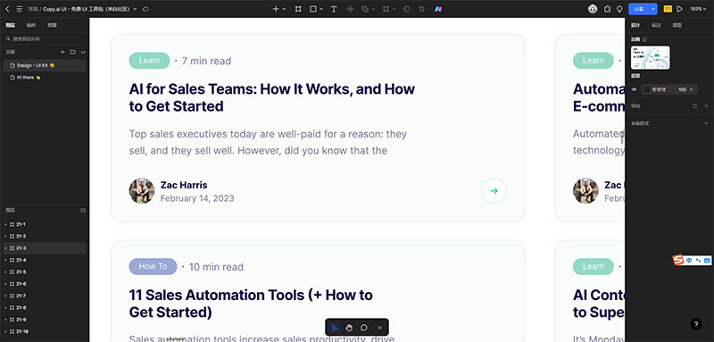
Task: Switch to the second tab in left panel
Action: (31, 26)
